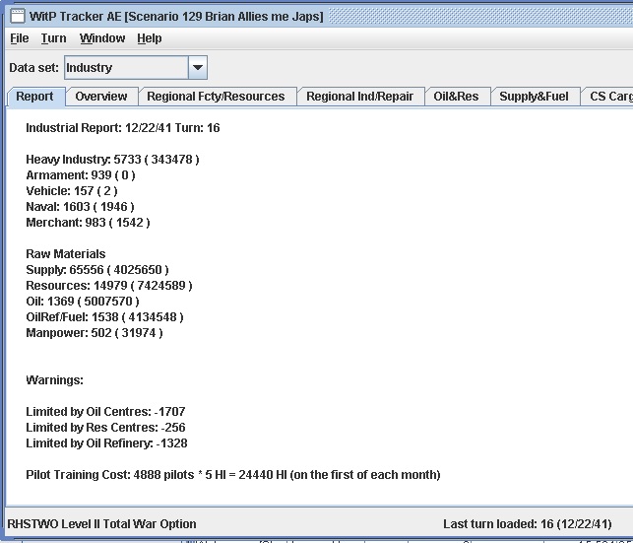Click the Raw Materials heading

pyautogui.click(x=66, y=254)
